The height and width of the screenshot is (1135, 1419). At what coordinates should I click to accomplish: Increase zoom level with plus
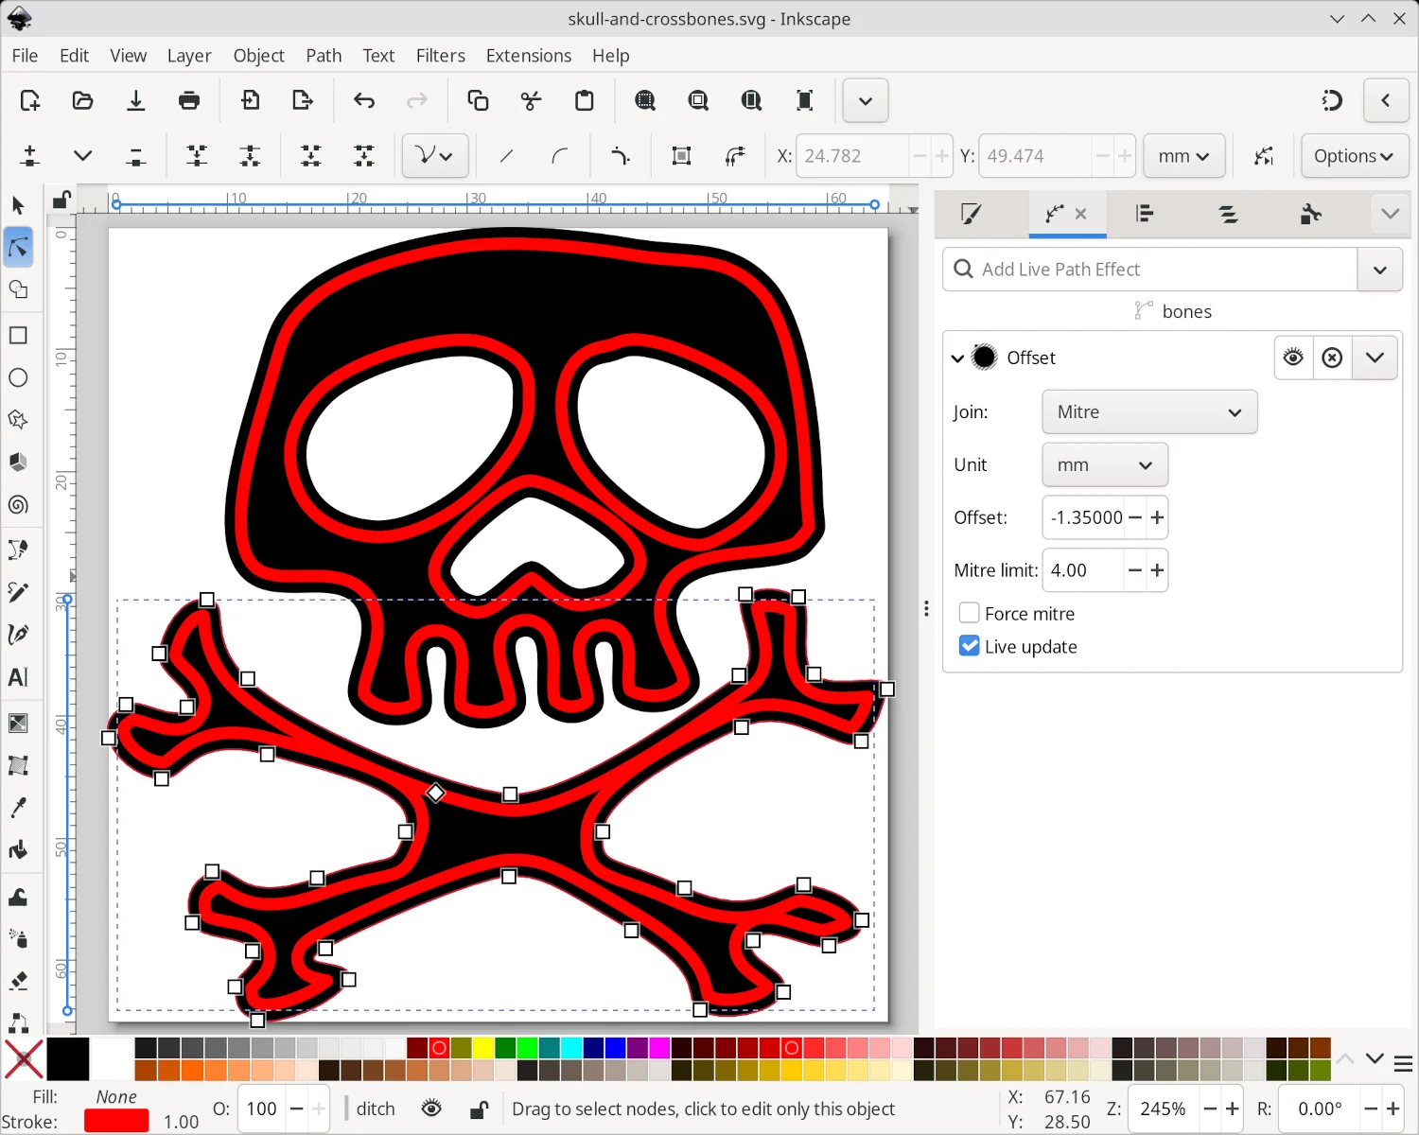click(1232, 1109)
